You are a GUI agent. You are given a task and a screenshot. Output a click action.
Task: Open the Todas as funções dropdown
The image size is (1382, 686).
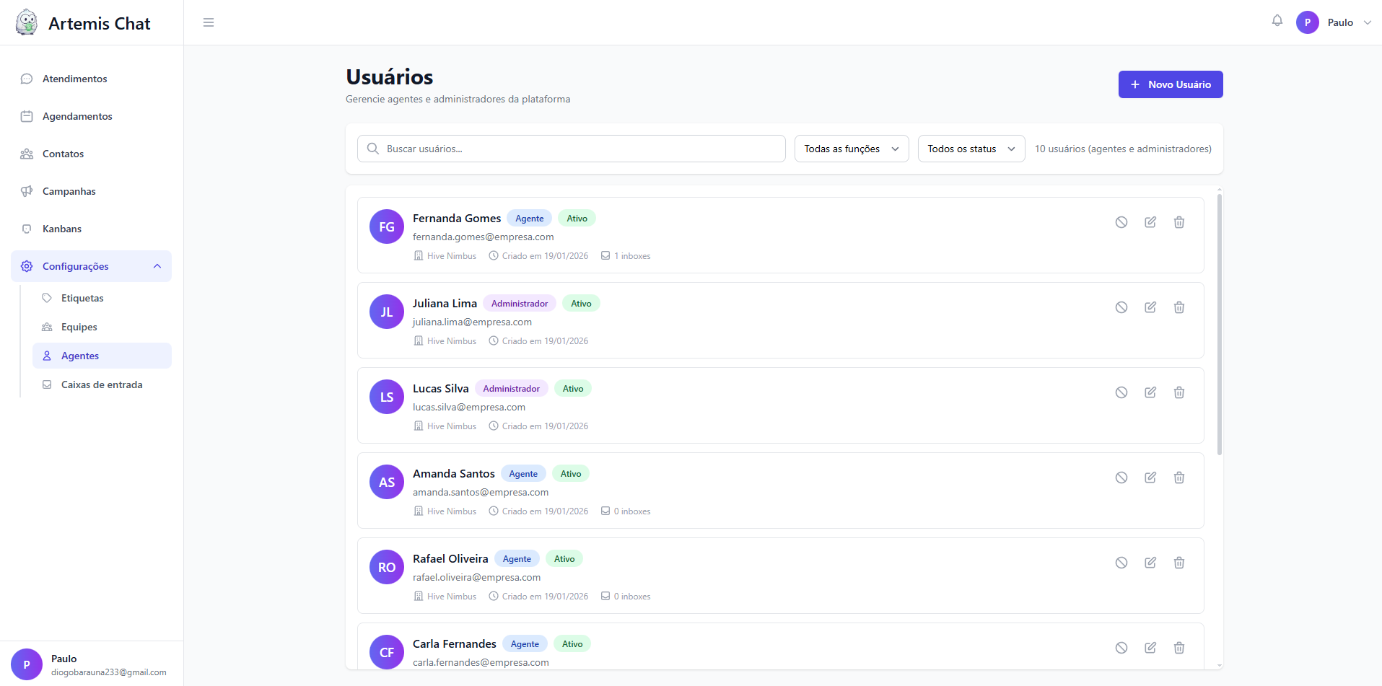[851, 149]
